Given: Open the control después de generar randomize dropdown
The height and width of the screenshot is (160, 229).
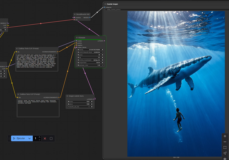Looking at the screenshot, I should pos(90,52).
